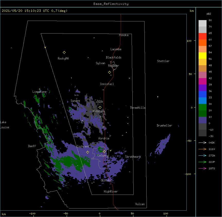Click the RockyMH label
Image resolution: width=222 pixels, height=217 pixels.
63,59
